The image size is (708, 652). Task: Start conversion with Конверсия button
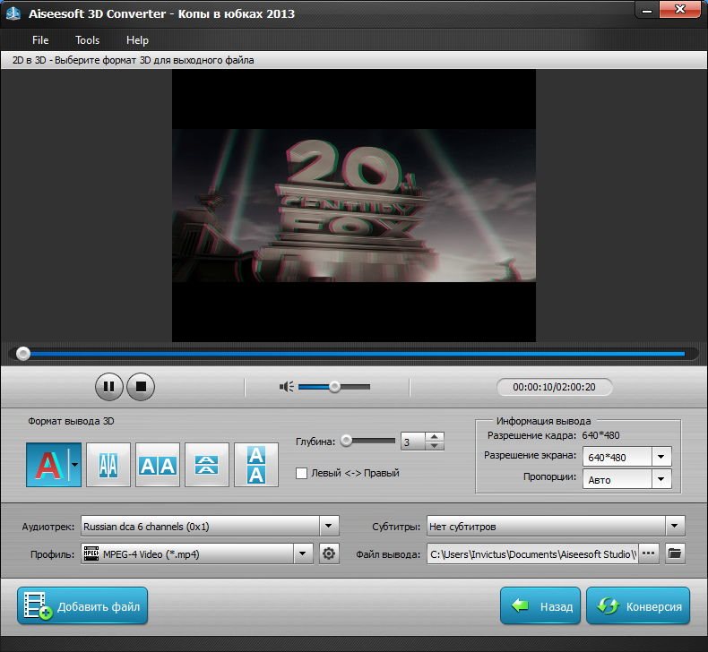[x=638, y=606]
